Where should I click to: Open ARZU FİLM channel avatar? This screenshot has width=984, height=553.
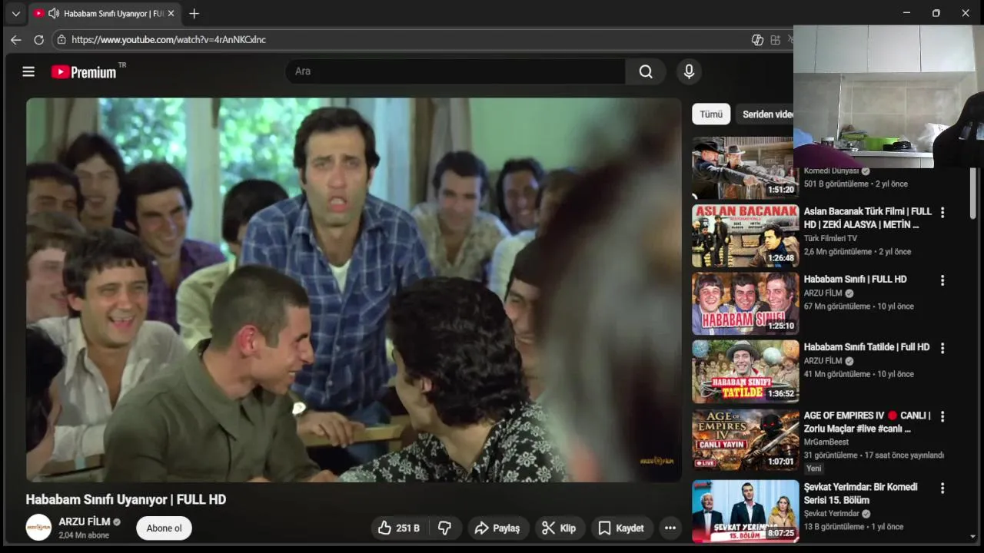pos(38,528)
